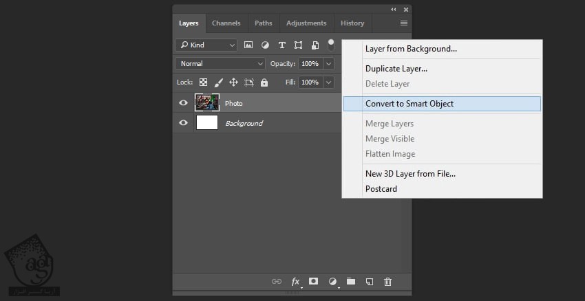The height and width of the screenshot is (301, 585).
Task: Switch to the Channels tab
Action: (x=226, y=23)
